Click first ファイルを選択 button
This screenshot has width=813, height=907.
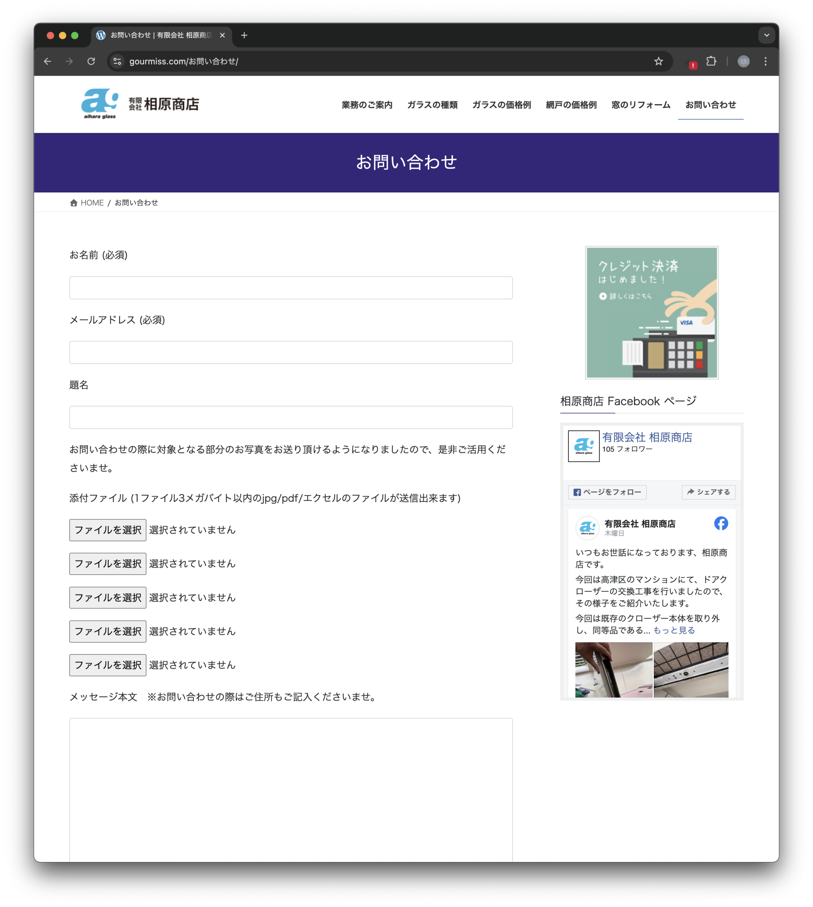pos(108,530)
